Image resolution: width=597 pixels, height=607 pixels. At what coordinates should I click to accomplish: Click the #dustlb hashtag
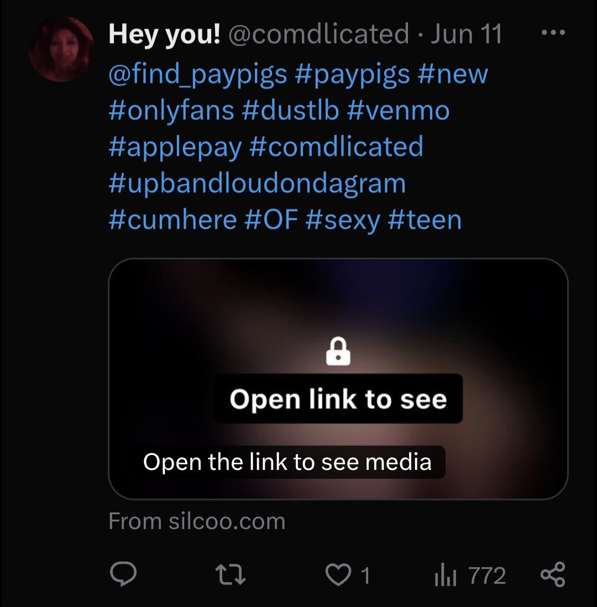[x=290, y=111]
